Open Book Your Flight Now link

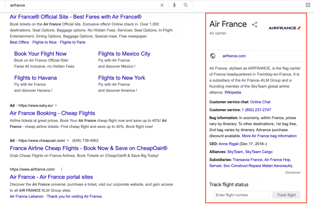point(40,54)
